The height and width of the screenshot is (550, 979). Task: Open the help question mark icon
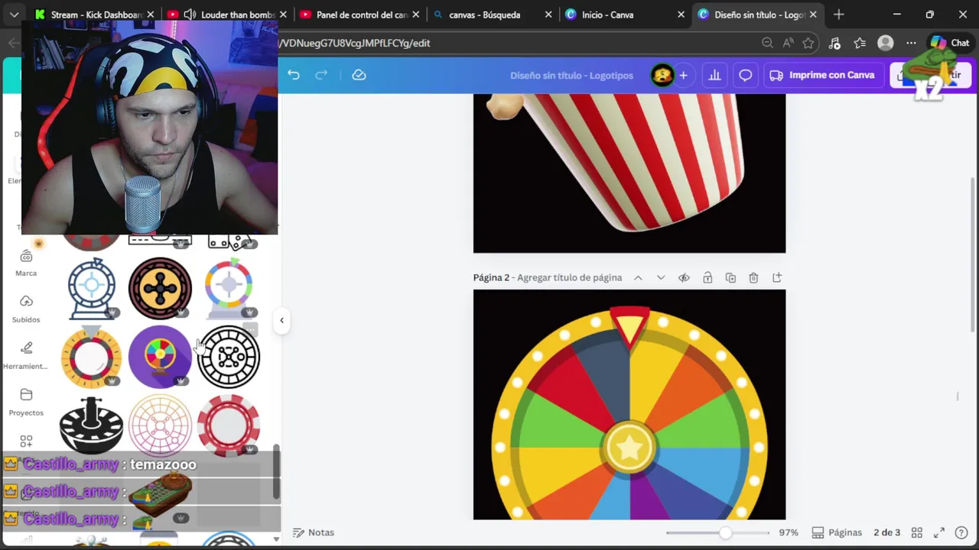pyautogui.click(x=962, y=532)
